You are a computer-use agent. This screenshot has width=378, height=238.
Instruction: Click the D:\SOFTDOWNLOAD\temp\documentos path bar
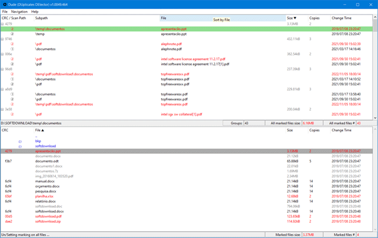coord(112,123)
